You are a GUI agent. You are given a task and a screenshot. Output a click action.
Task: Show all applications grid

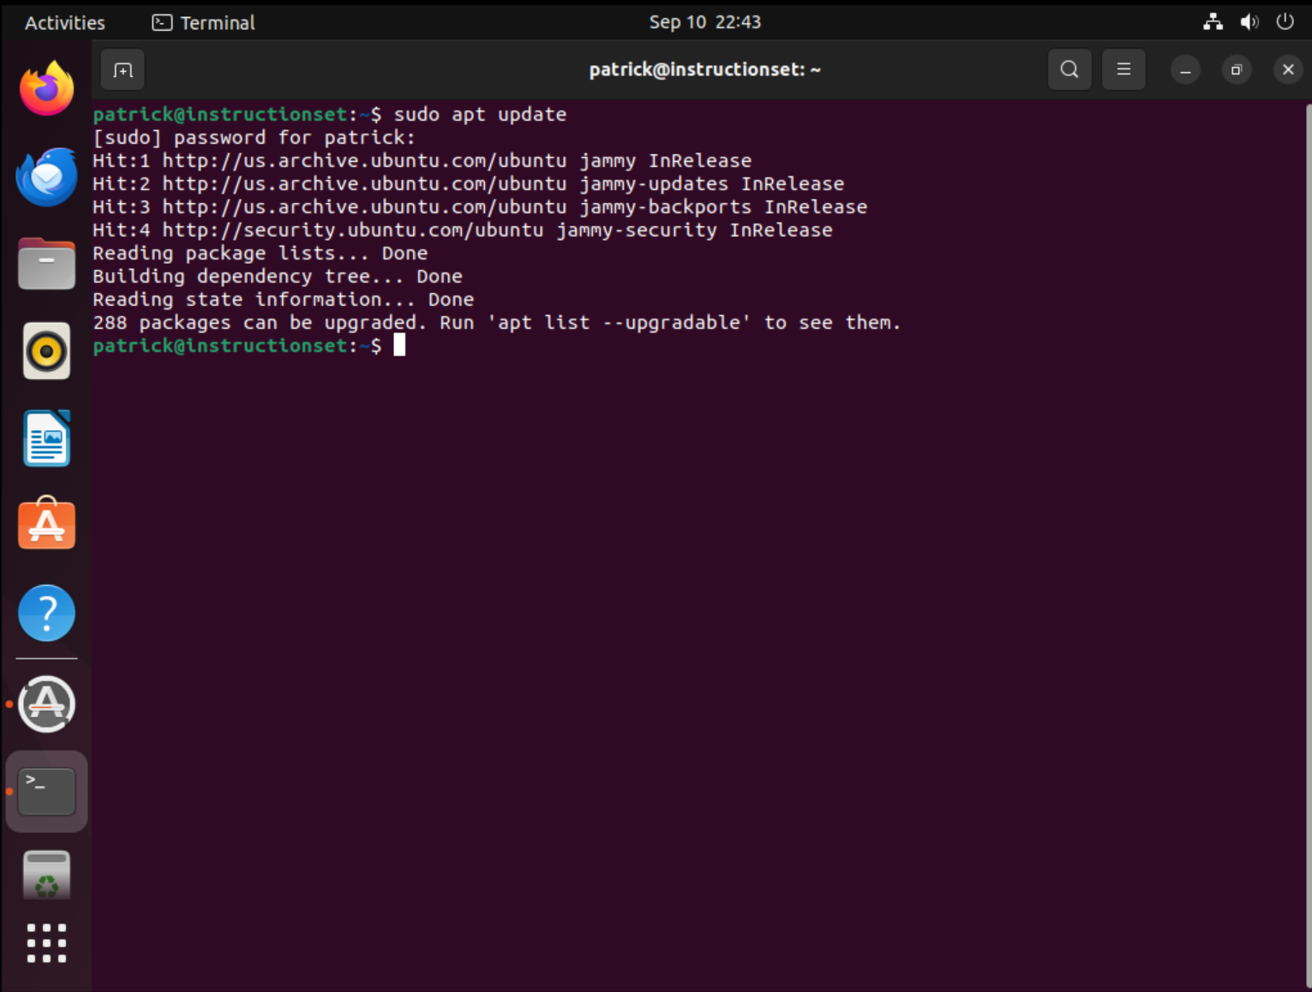coord(47,943)
